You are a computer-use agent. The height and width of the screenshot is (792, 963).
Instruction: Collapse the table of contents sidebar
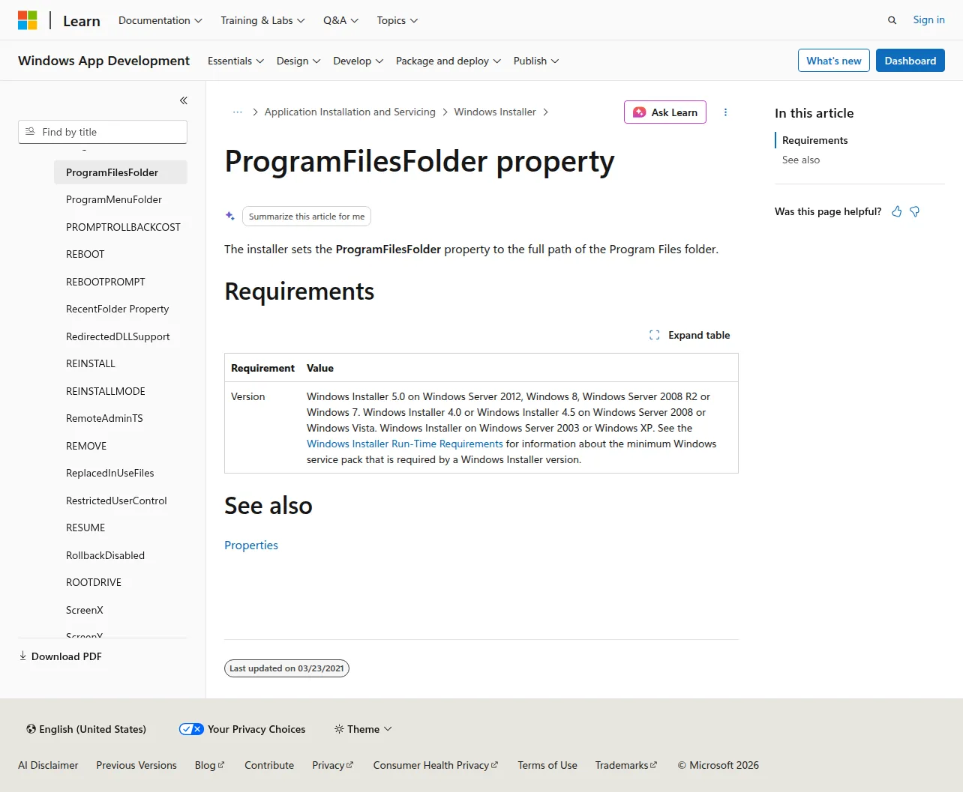pyautogui.click(x=183, y=100)
